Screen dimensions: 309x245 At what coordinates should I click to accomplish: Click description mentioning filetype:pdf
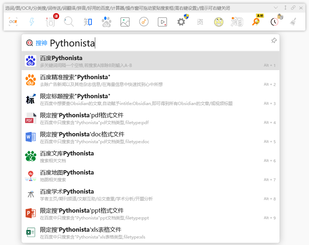point(94,122)
